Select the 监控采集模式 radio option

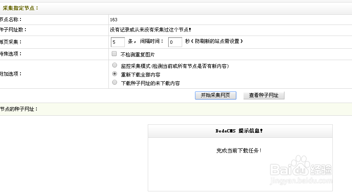(115, 65)
